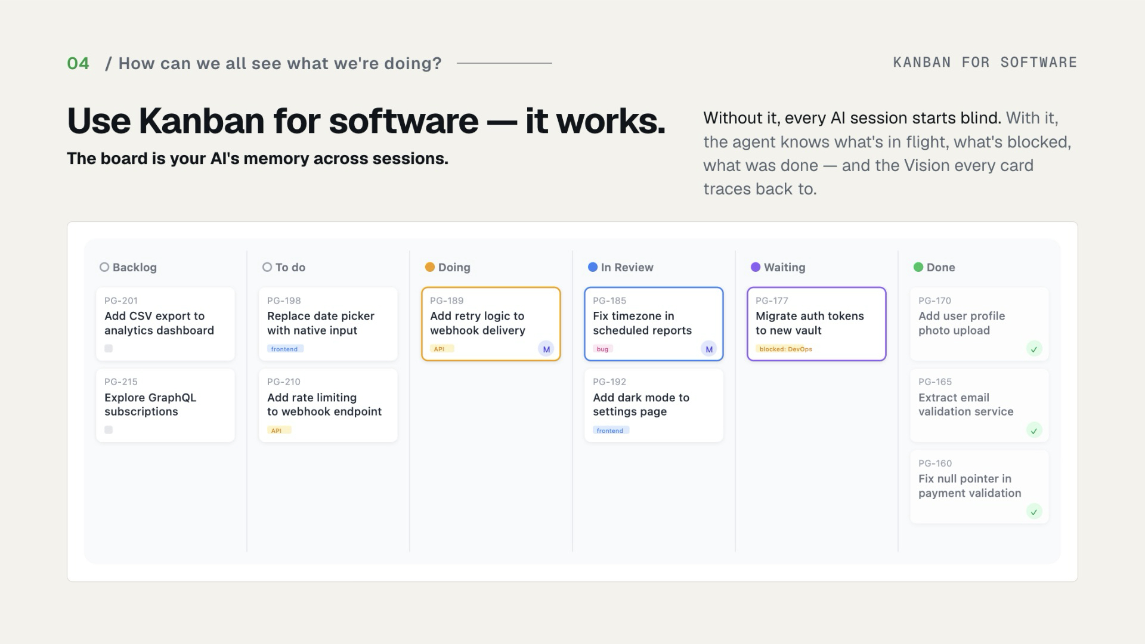Click the KANBAN FOR SOFTWARE label
Screen dimensions: 1145x644
(985, 62)
